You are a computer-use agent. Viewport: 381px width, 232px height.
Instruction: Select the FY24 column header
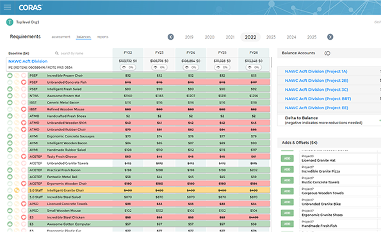tap(191, 52)
